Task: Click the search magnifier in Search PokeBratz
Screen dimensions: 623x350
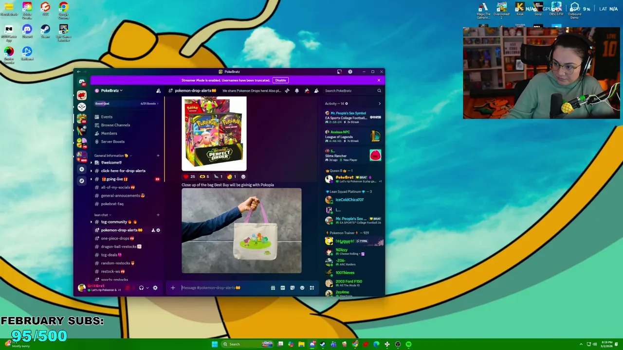Action: click(x=379, y=91)
